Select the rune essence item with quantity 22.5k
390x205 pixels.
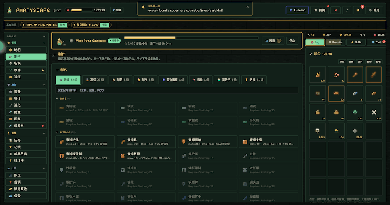(x=355, y=131)
